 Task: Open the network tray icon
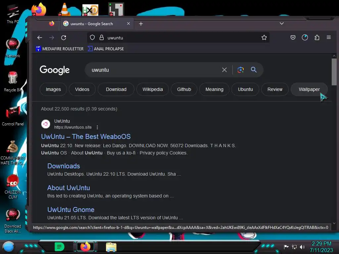point(294,247)
